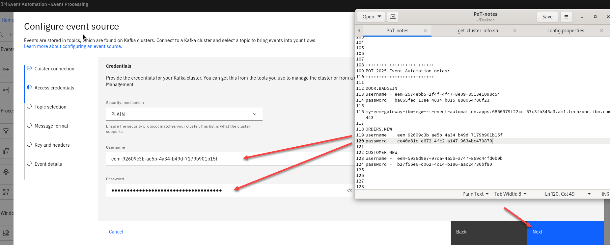Open the Plain Text language dropdown

(475, 194)
